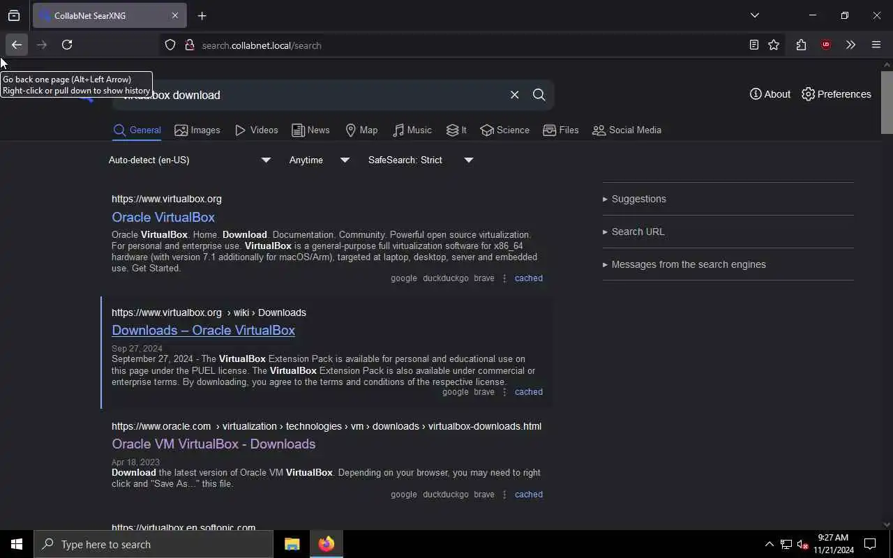Open uBlock Origin extension icon
Viewport: 893px width, 558px height.
(x=826, y=45)
